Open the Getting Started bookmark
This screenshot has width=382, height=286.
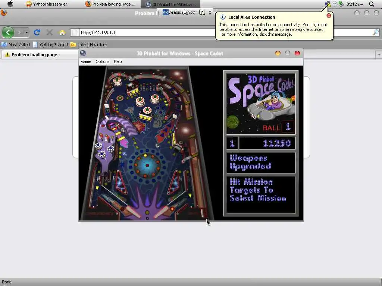pyautogui.click(x=50, y=45)
